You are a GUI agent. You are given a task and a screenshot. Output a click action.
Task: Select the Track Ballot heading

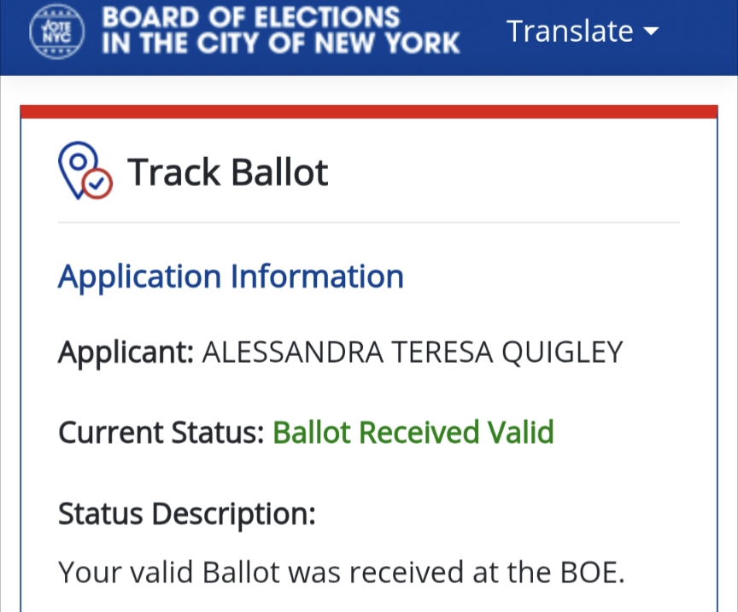tap(227, 172)
